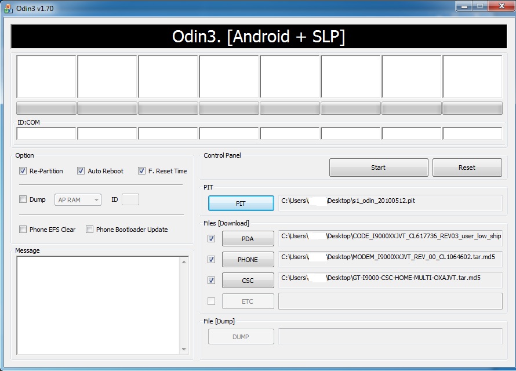Uncheck the PHONE file checkbox
This screenshot has width=516, height=371.
[x=211, y=260]
